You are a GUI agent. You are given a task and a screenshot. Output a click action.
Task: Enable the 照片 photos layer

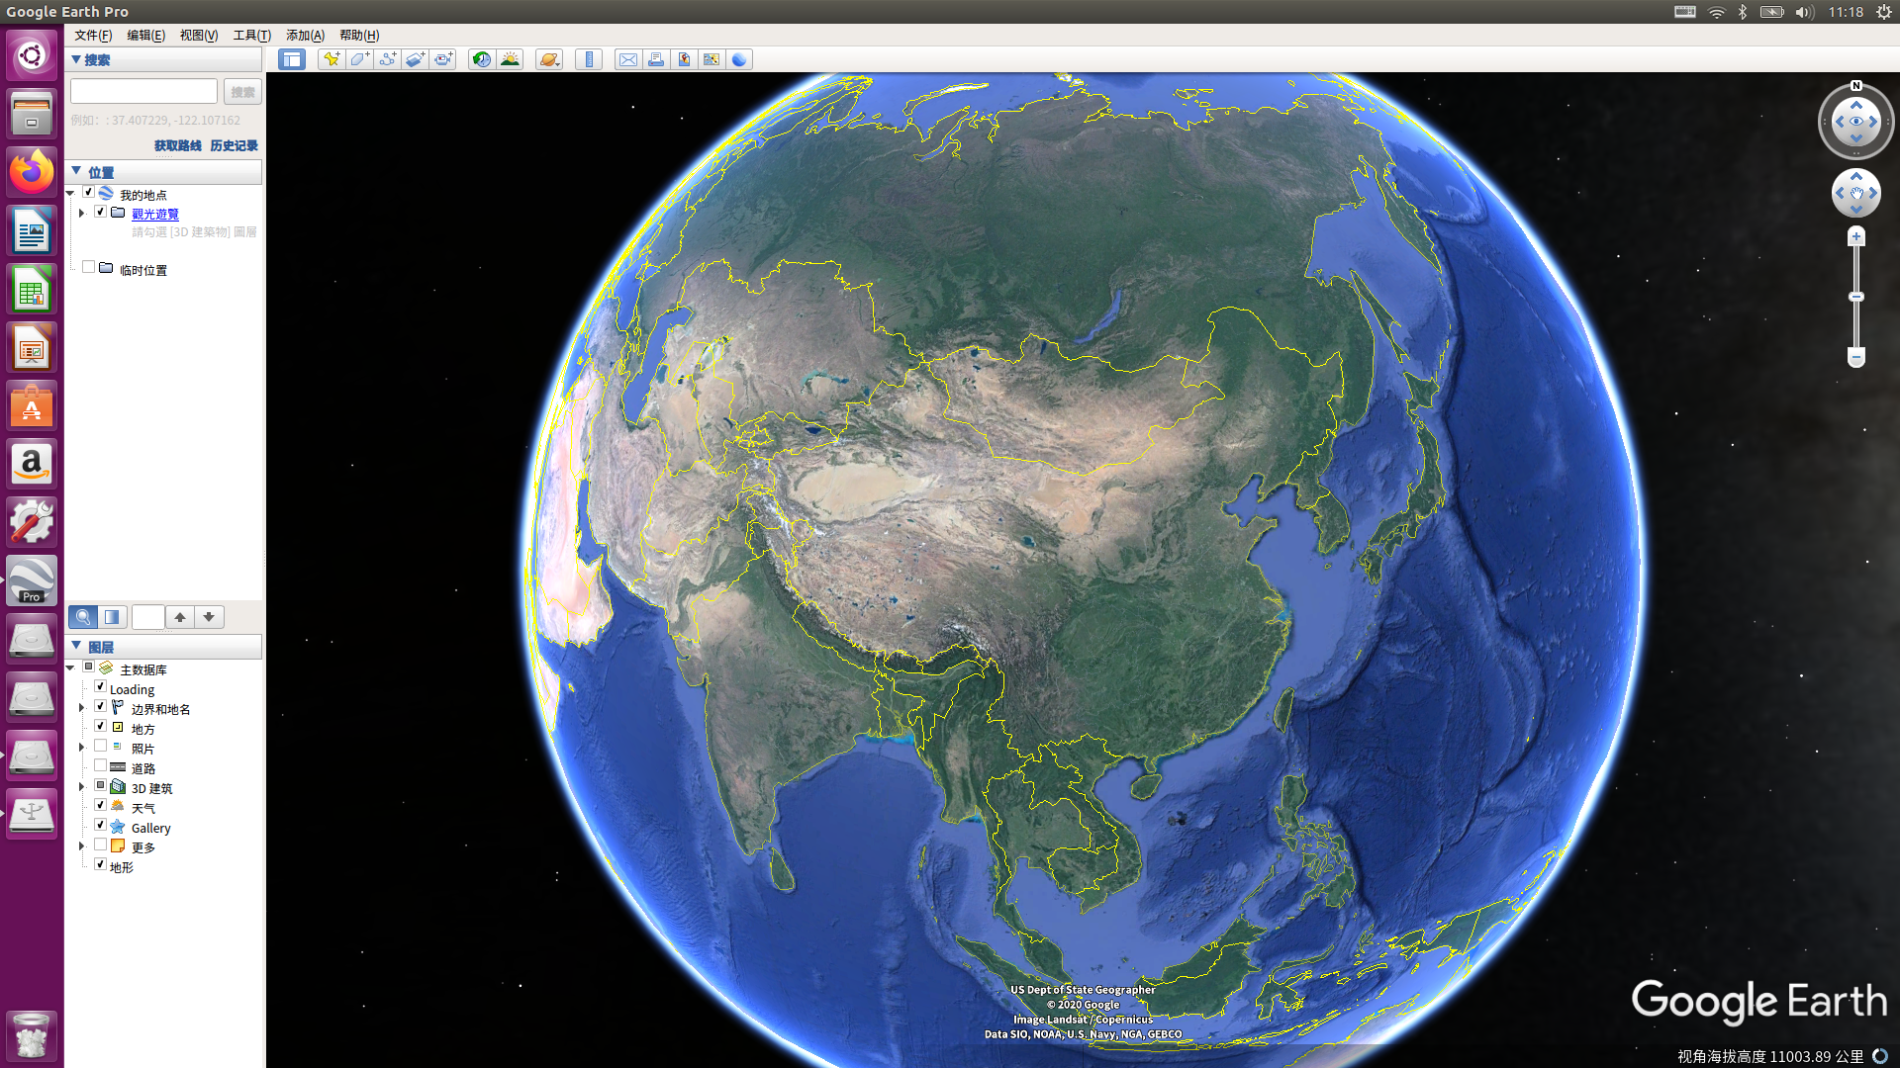pyautogui.click(x=100, y=746)
